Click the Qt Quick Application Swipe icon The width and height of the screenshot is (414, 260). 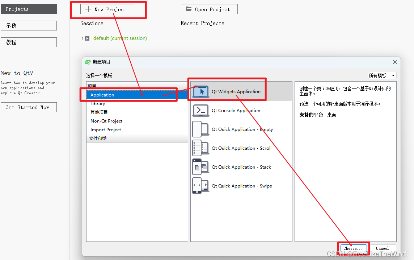pyautogui.click(x=200, y=186)
